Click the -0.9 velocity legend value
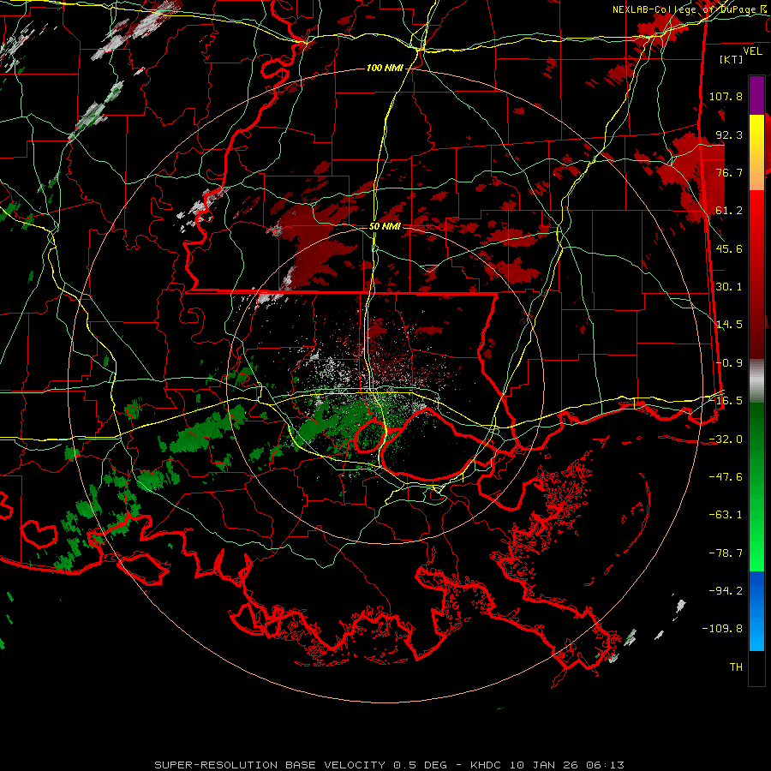Image resolution: width=771 pixels, height=771 pixels. [729, 363]
